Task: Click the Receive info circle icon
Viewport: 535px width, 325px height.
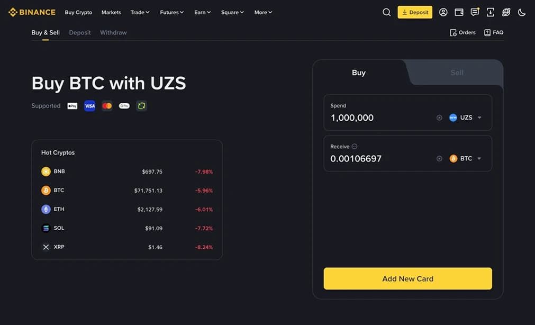Action: coord(355,147)
